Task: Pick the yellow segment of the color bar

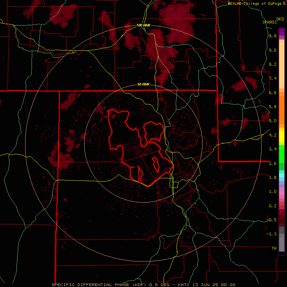Action: click(x=282, y=136)
